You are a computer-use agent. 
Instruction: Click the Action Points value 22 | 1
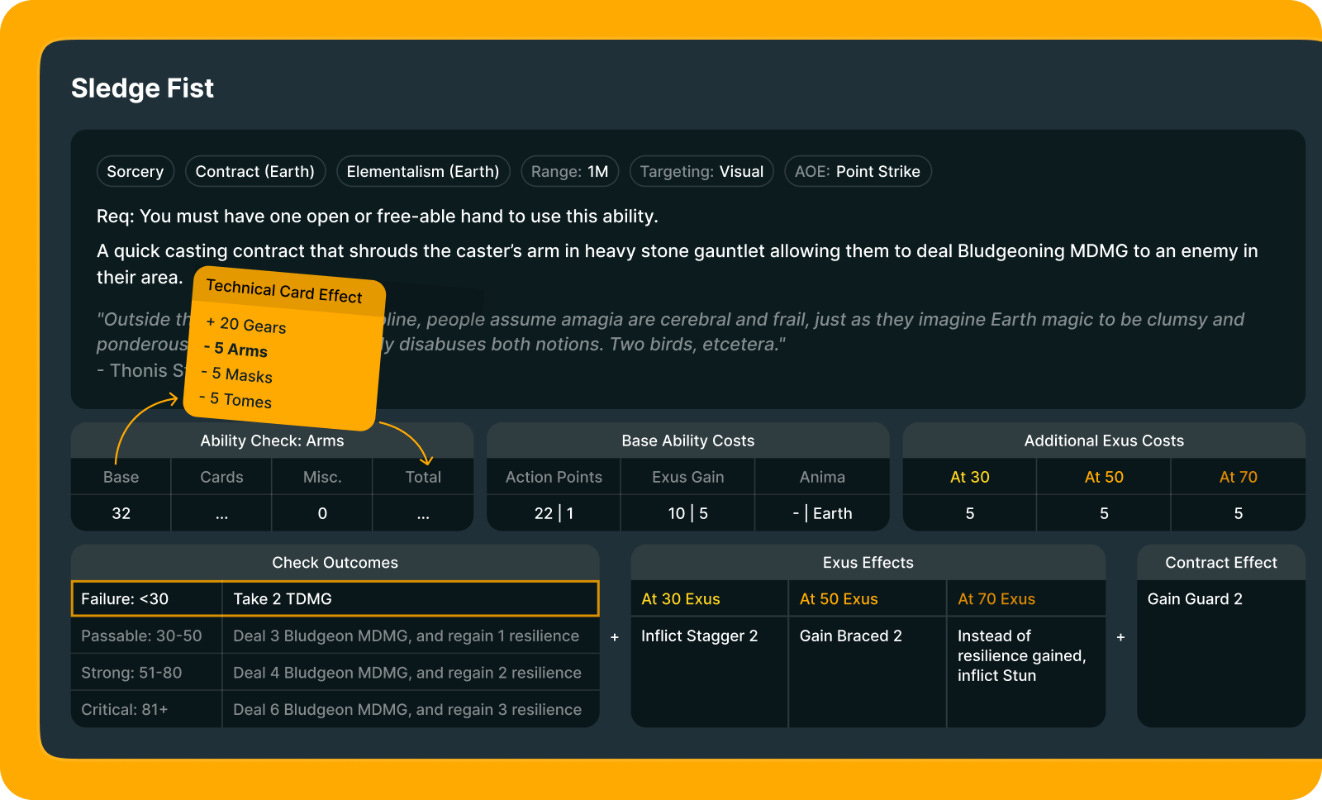tap(554, 513)
